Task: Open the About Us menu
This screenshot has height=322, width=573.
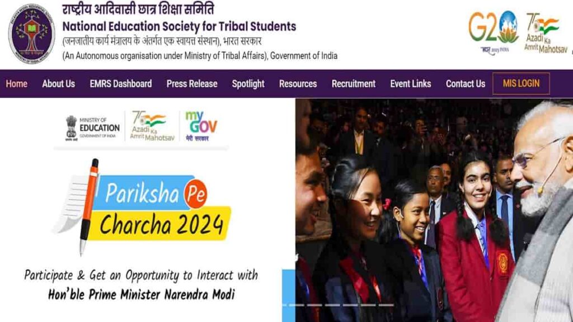Action: [58, 84]
